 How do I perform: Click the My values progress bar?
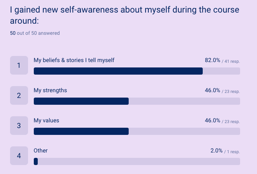(x=137, y=131)
